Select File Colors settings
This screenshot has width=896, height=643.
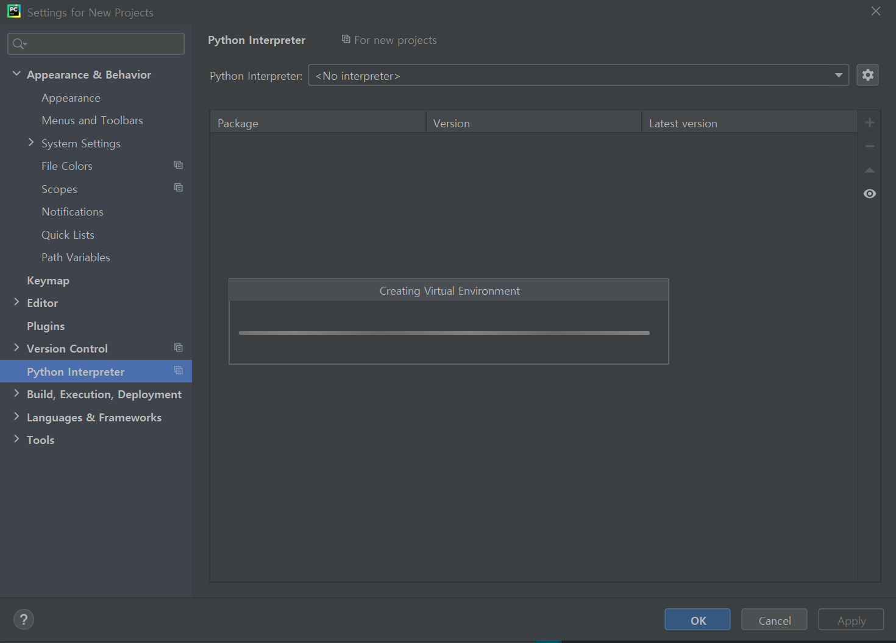(x=67, y=166)
